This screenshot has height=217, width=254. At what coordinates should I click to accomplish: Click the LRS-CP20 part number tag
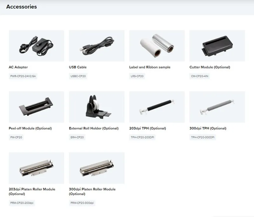[137, 76]
